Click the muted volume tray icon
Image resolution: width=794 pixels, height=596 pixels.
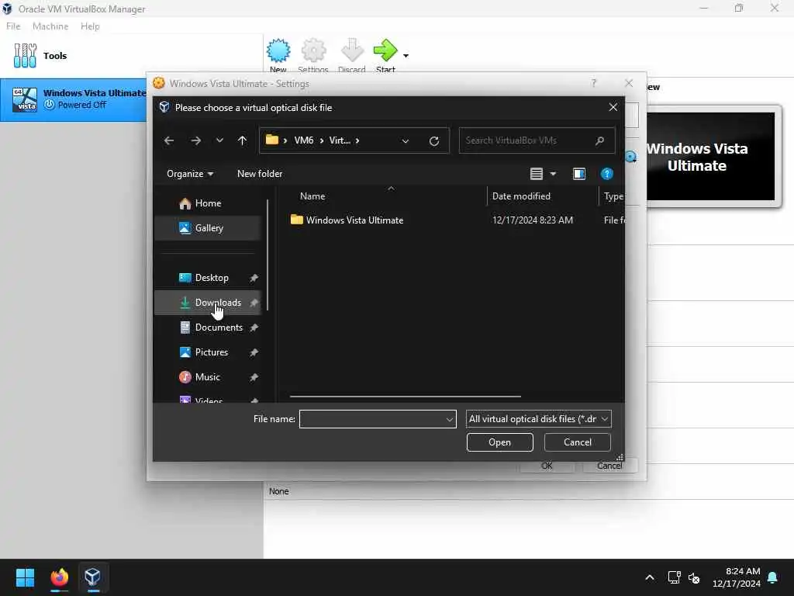[x=694, y=577]
